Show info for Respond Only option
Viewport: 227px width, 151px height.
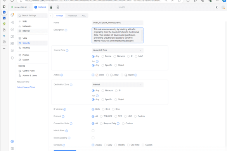click(118, 124)
